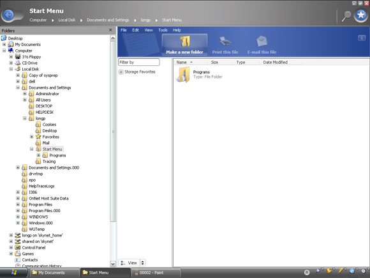370x278 pixels.
Task: Click the Print this file icon
Action: click(x=225, y=42)
